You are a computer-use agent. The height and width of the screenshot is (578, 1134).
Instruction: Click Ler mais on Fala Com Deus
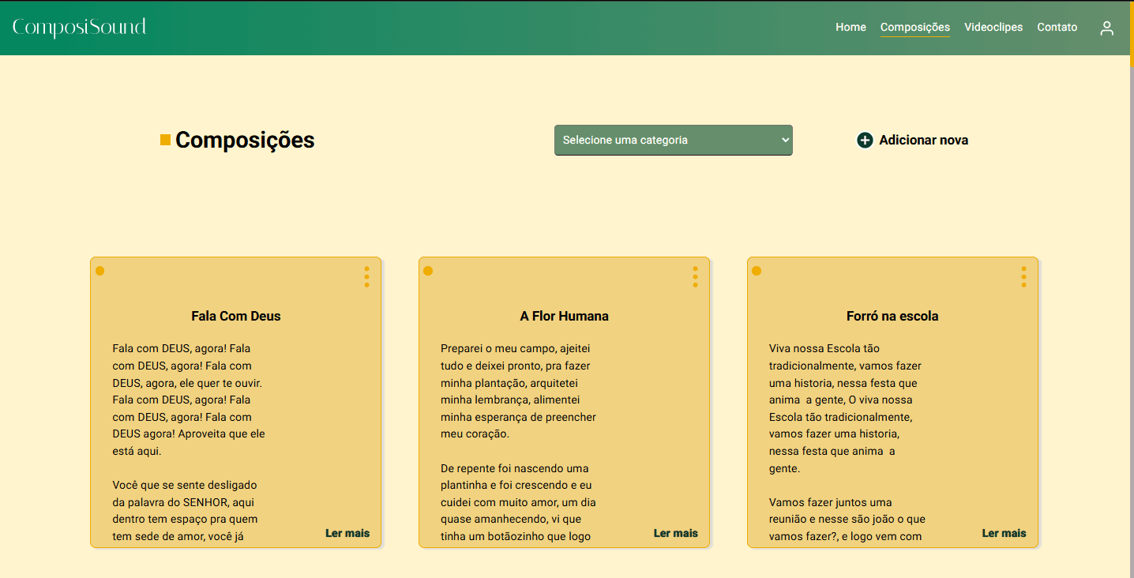pyautogui.click(x=347, y=533)
